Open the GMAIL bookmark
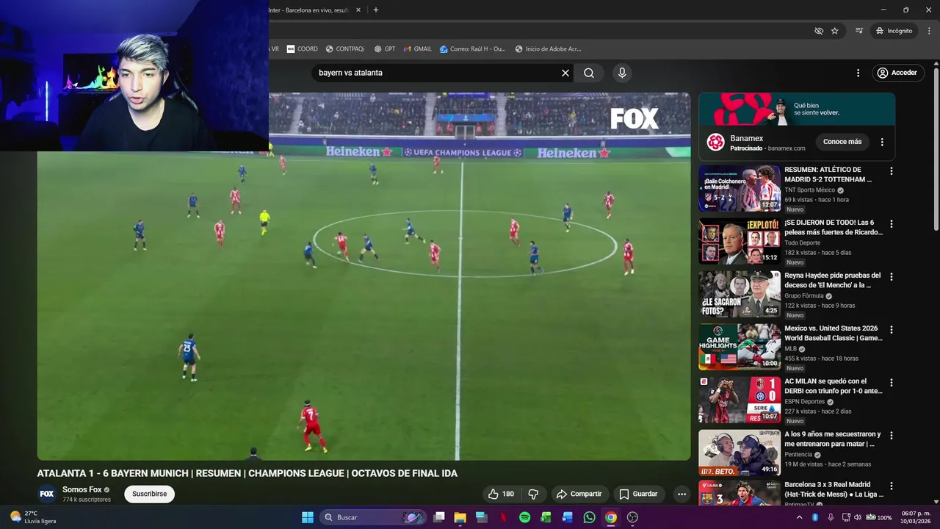The height and width of the screenshot is (529, 940). 418,49
